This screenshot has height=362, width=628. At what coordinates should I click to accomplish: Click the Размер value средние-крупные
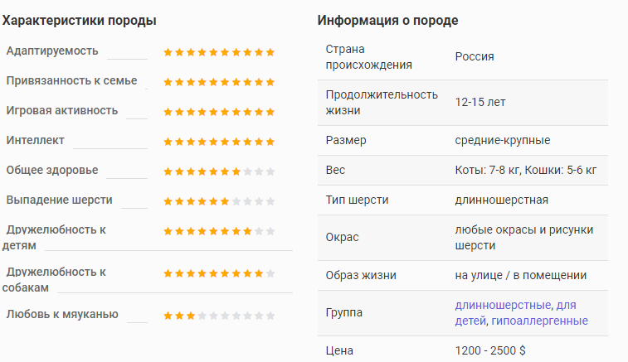point(503,140)
